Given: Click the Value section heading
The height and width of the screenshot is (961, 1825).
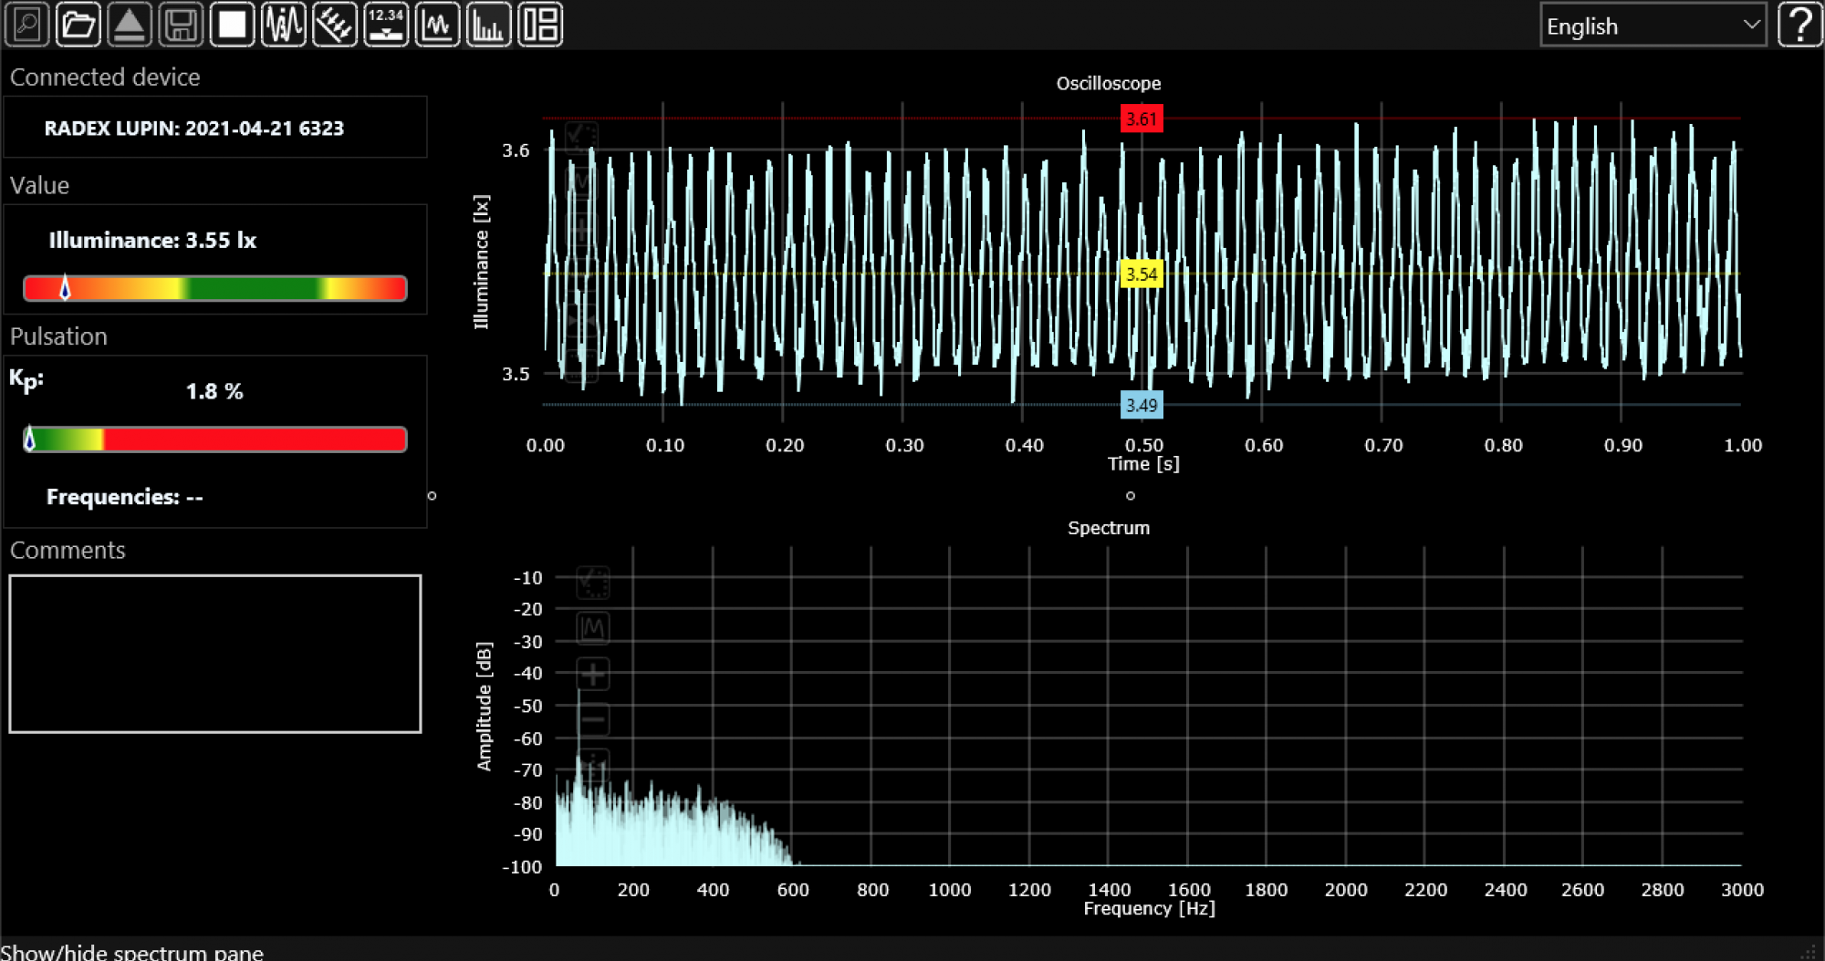Looking at the screenshot, I should point(39,185).
